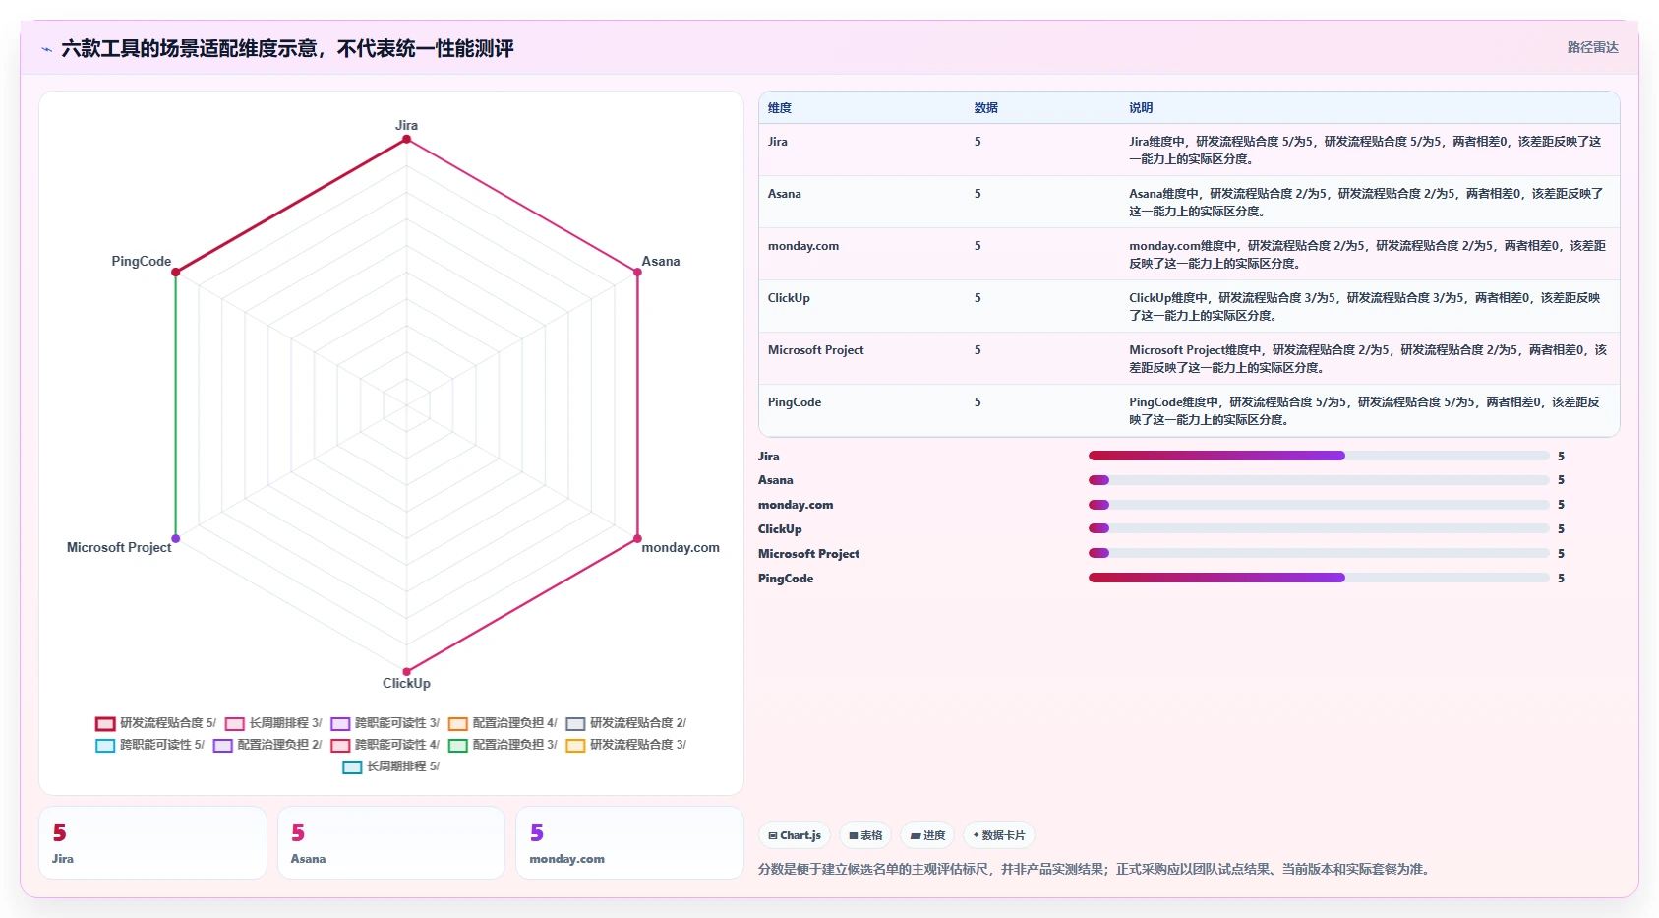This screenshot has width=1659, height=918.
Task: Toggle legend item 配置治理负担 3/
Action: tap(503, 745)
